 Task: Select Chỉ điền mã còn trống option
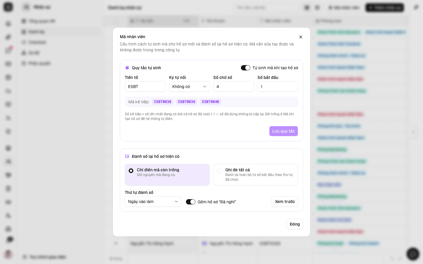[x=167, y=175]
